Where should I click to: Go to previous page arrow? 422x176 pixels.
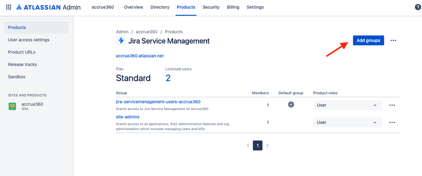[248, 146]
